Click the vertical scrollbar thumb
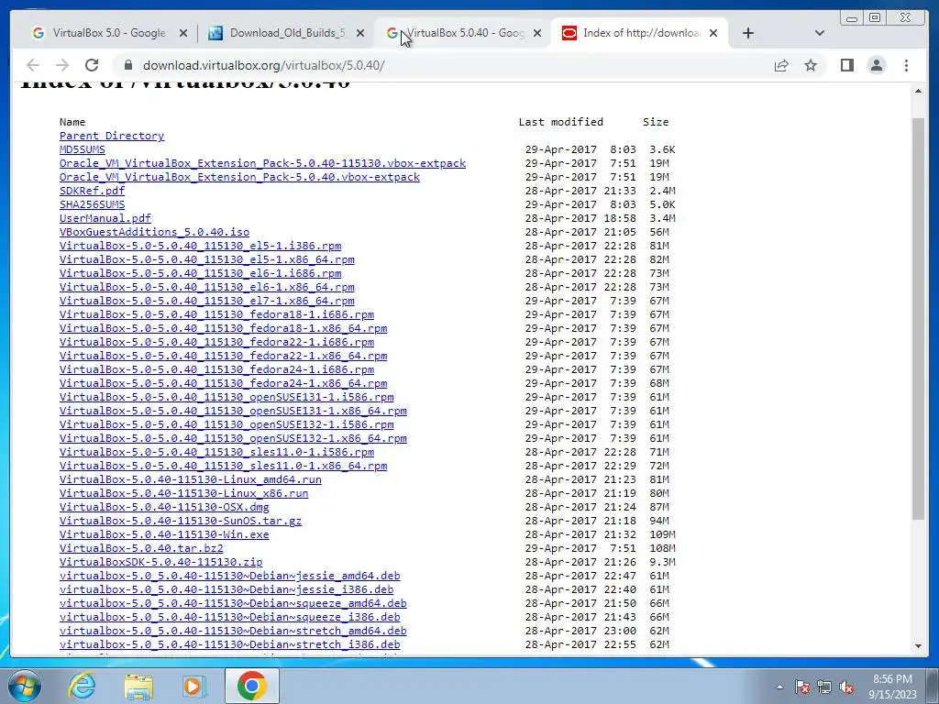Screen dimensions: 939x704 pos(918,318)
